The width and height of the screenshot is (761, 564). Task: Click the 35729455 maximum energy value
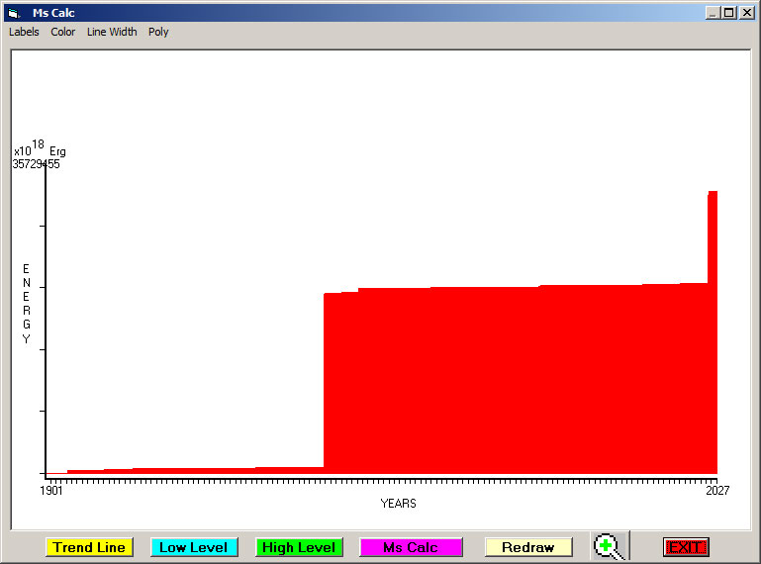point(36,164)
